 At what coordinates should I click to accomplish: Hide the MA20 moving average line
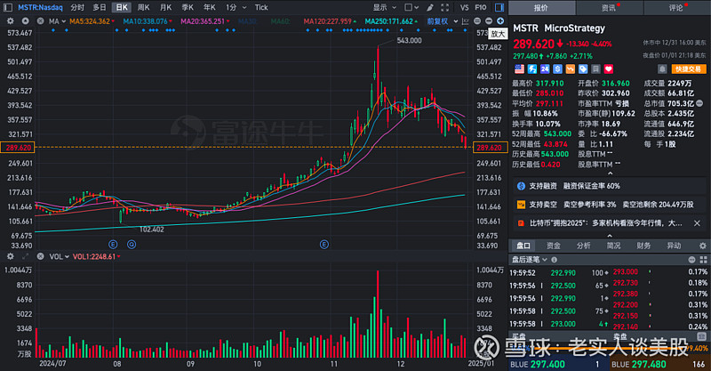(x=205, y=21)
